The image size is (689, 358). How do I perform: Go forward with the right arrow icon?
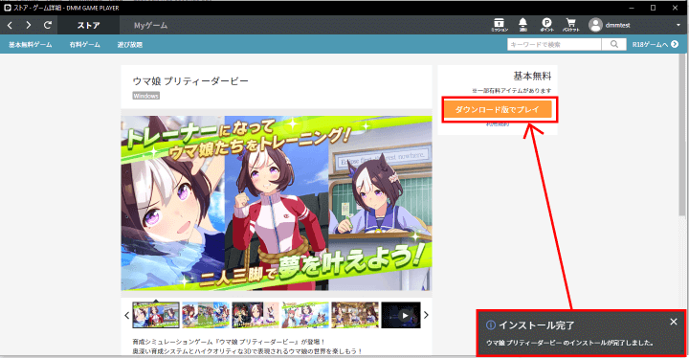[29, 25]
